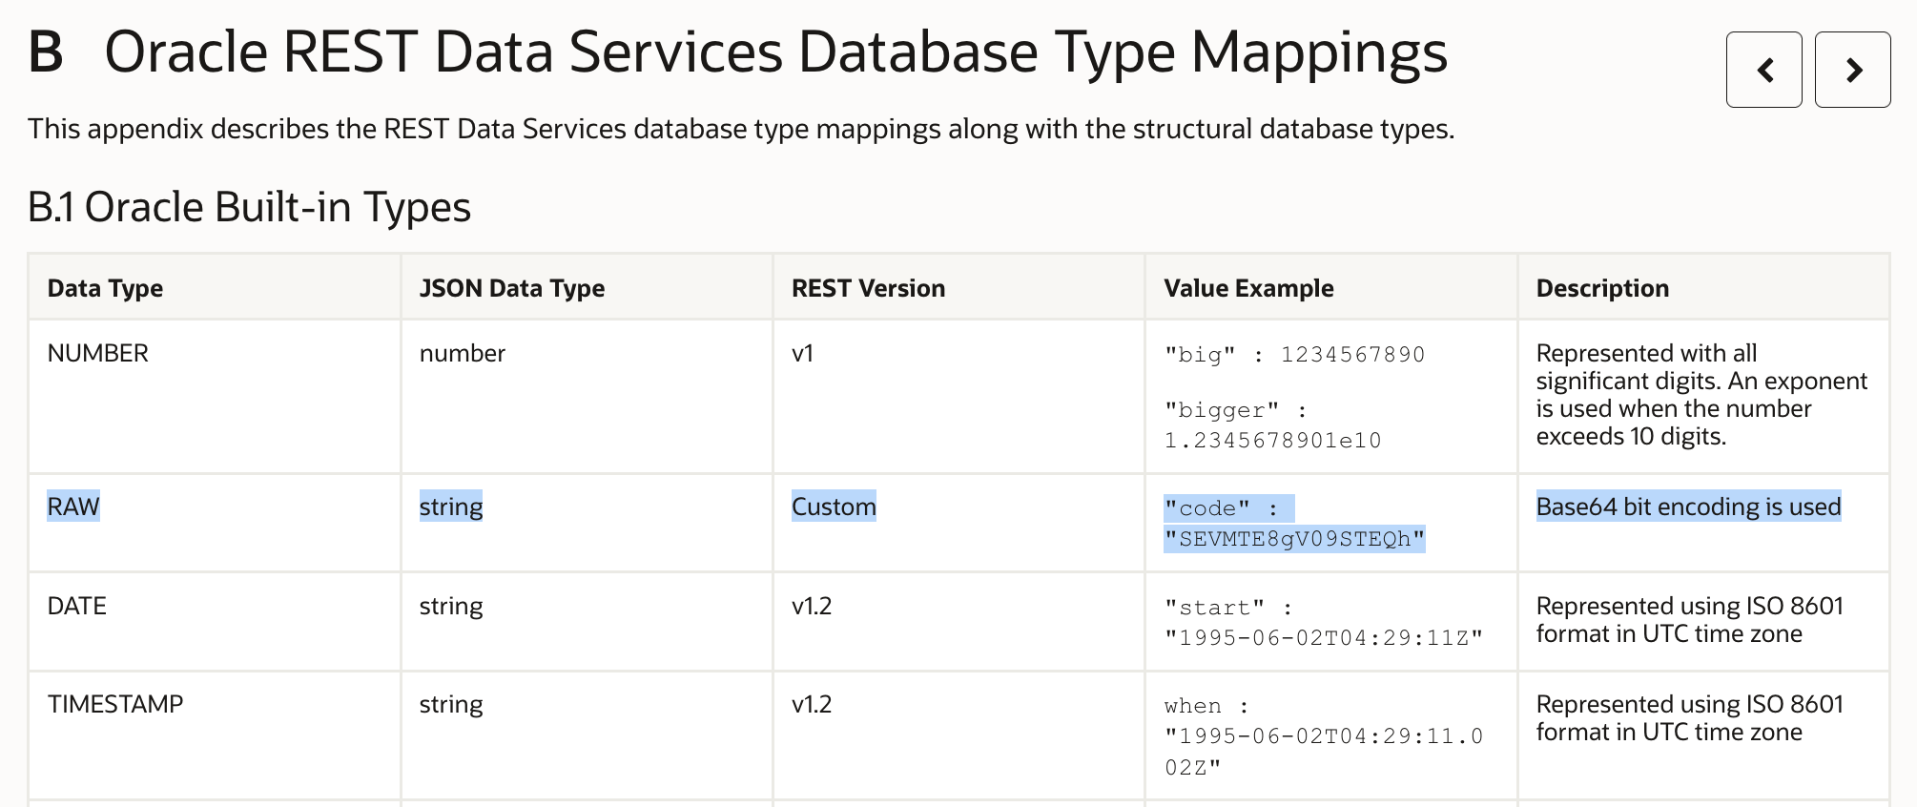Click 'string' JSON type in TIMESTAMP row
This screenshot has height=807, width=1917.
[x=451, y=704]
